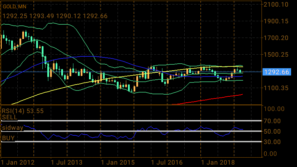Select the RSI 50.00 axis label
Screen dimensions: 297x167
click(x=272, y=132)
